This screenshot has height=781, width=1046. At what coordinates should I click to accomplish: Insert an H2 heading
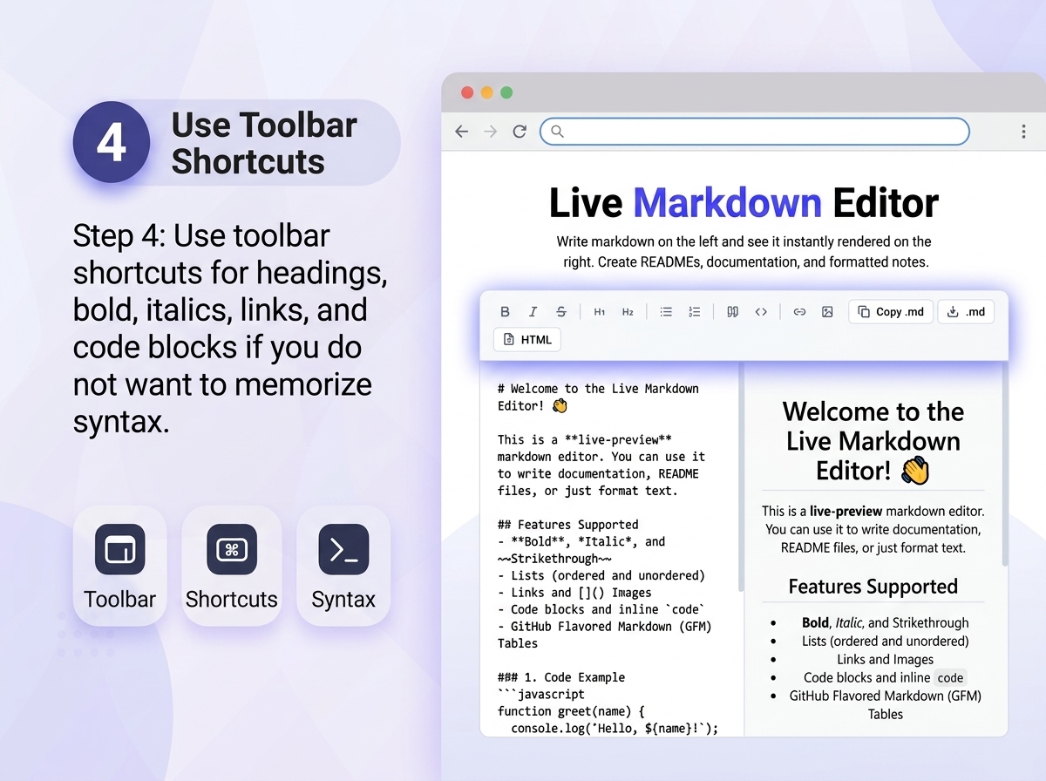(x=628, y=312)
